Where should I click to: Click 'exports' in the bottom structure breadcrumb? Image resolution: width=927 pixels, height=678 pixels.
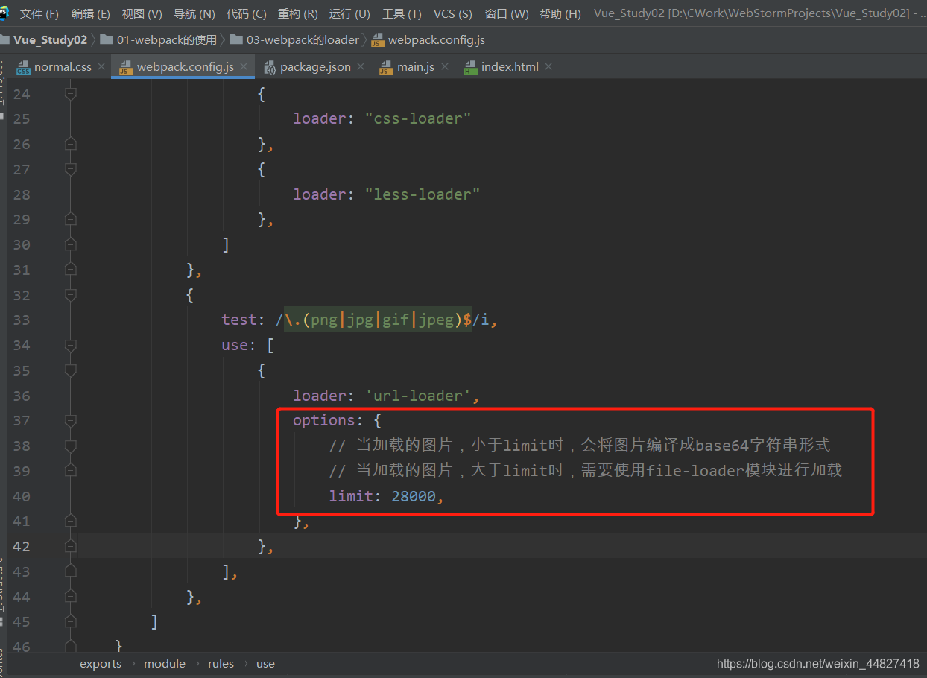pyautogui.click(x=101, y=663)
